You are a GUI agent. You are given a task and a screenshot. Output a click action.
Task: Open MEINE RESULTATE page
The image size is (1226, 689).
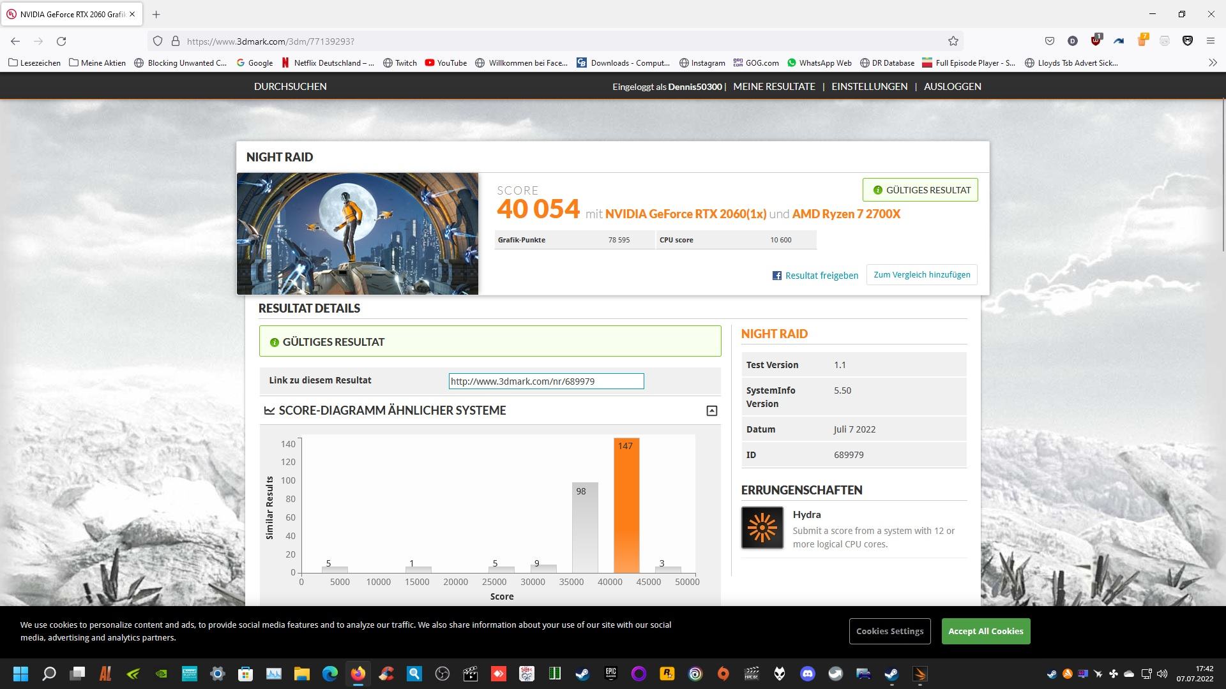(774, 86)
